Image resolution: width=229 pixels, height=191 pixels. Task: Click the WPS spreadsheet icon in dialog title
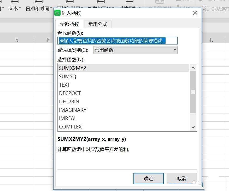tap(57, 13)
